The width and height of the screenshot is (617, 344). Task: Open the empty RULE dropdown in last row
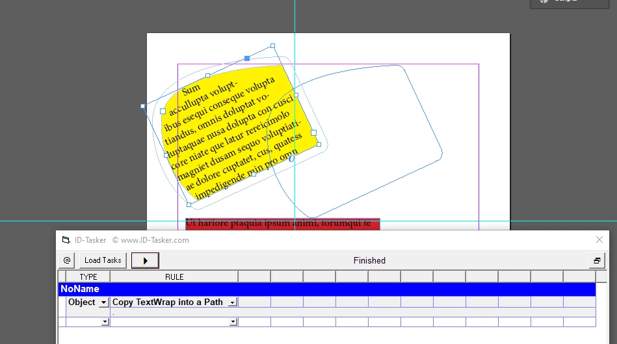tap(233, 322)
